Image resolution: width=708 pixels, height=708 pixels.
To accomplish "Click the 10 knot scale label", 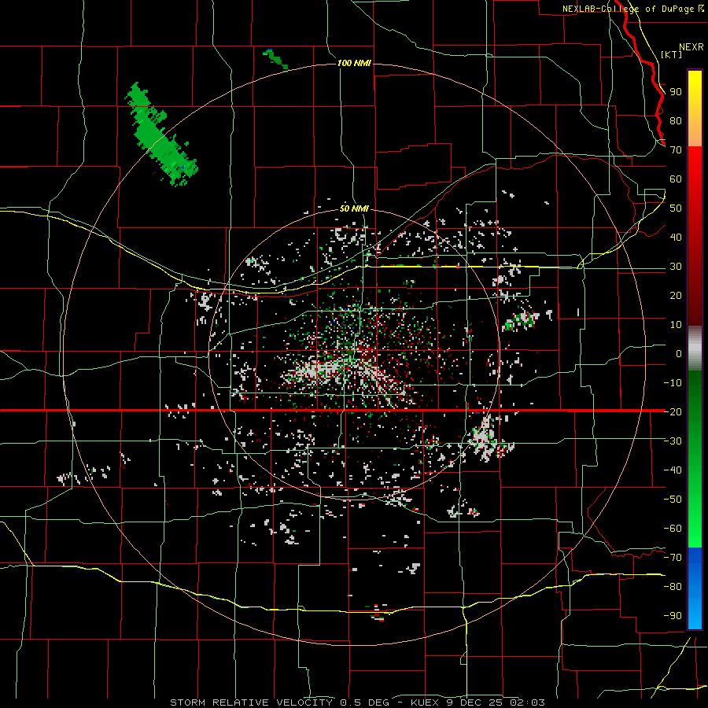I will point(676,325).
